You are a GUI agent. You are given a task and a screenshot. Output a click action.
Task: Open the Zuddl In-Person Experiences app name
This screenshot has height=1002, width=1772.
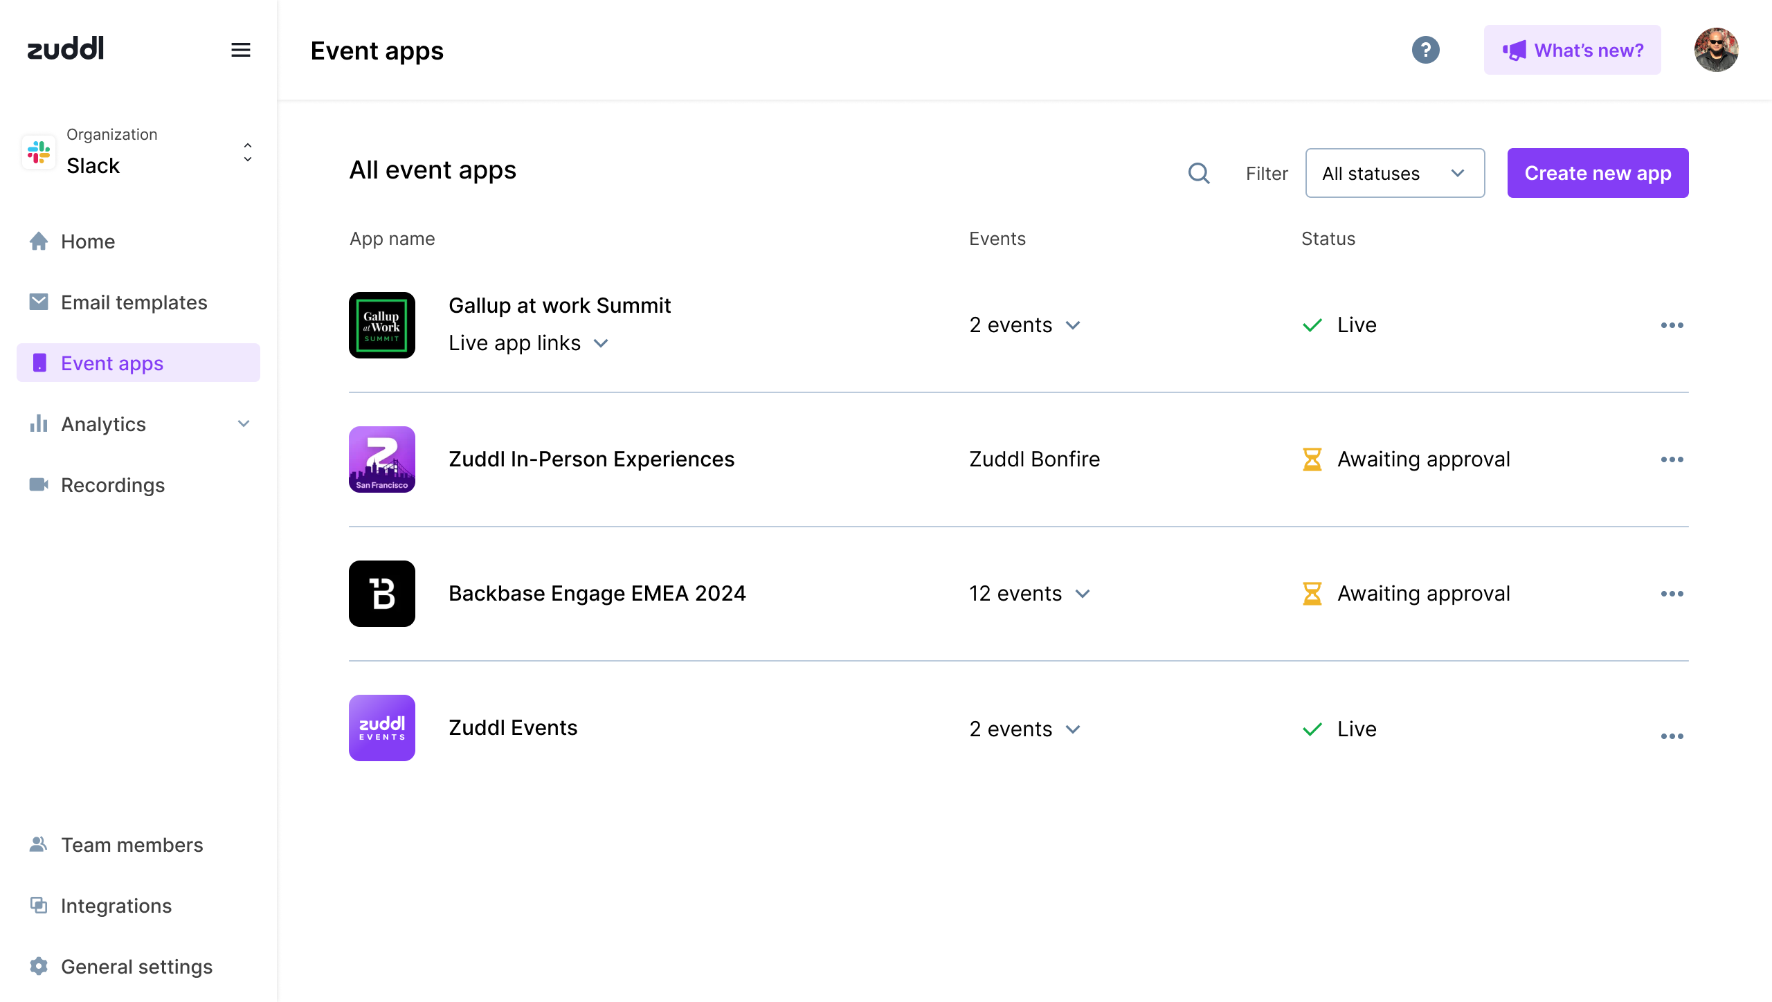coord(591,459)
